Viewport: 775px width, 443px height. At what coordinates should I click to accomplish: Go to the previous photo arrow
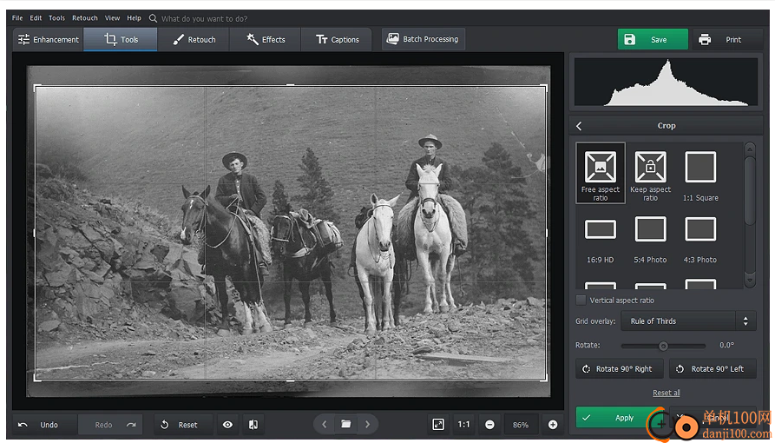click(x=325, y=424)
